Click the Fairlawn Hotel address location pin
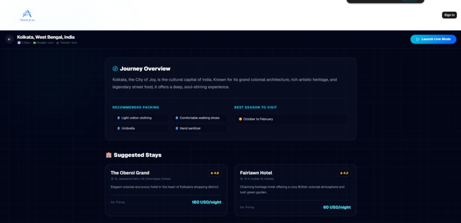This screenshot has width=461, height=223. [x=241, y=178]
